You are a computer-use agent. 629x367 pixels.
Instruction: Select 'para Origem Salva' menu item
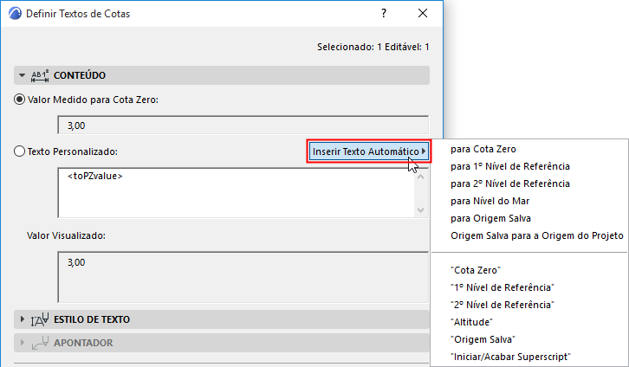[x=490, y=218]
